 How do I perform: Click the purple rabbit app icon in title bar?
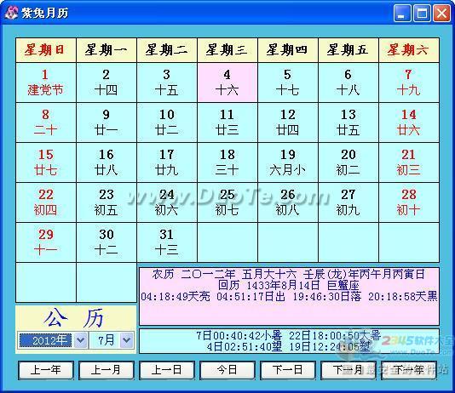[11, 13]
